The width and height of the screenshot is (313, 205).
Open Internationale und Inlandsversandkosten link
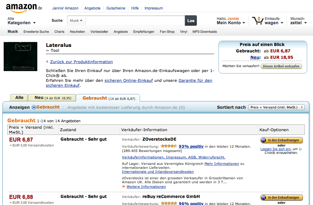click(x=158, y=172)
